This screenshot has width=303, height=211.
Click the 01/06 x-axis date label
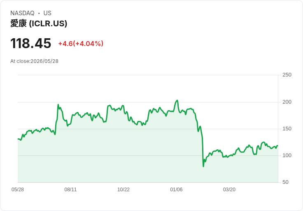click(x=176, y=189)
